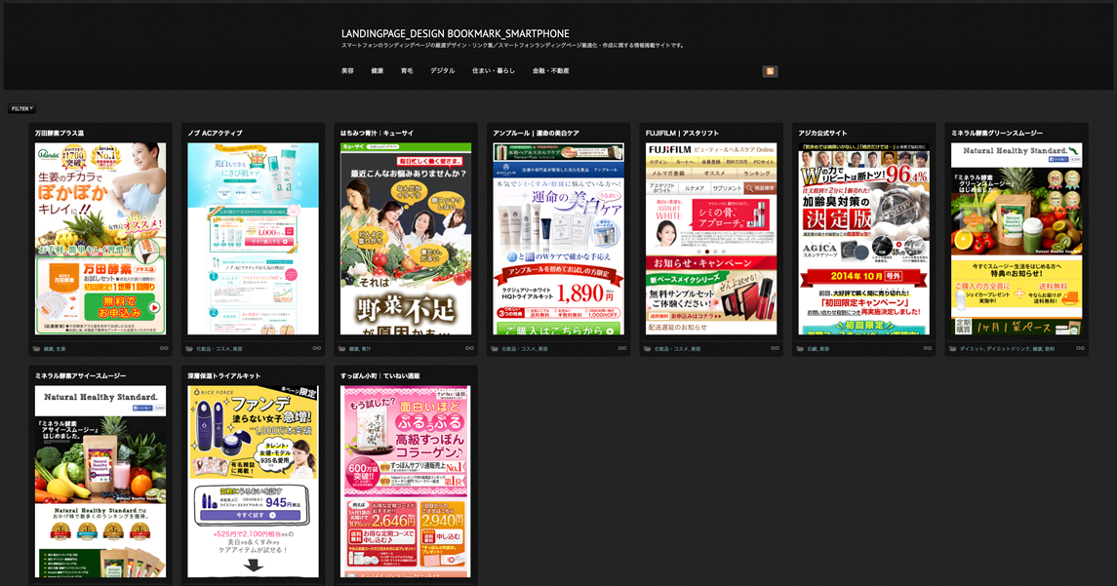Select the 育毛 menu item
The image size is (1117, 586).
(407, 71)
